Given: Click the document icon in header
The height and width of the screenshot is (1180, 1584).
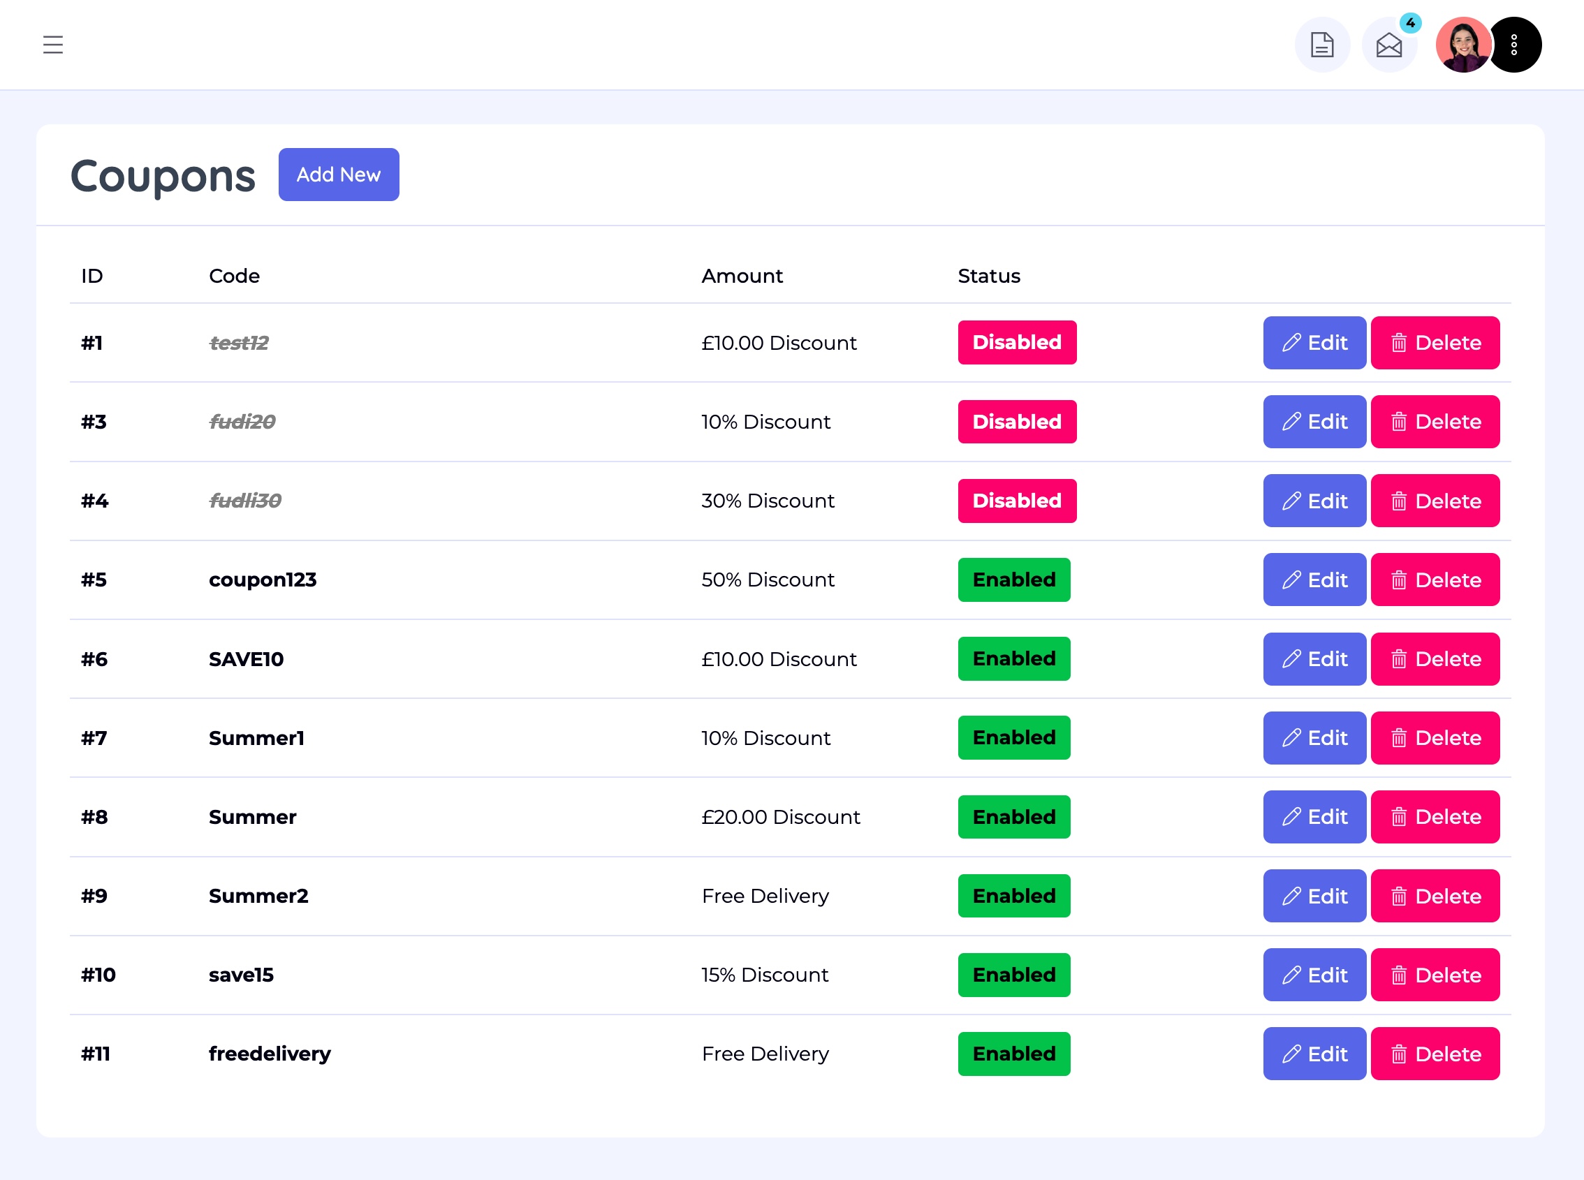Looking at the screenshot, I should pos(1322,45).
